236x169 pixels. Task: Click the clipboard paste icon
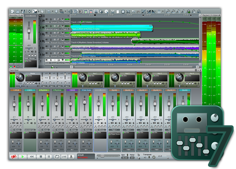coord(123,11)
